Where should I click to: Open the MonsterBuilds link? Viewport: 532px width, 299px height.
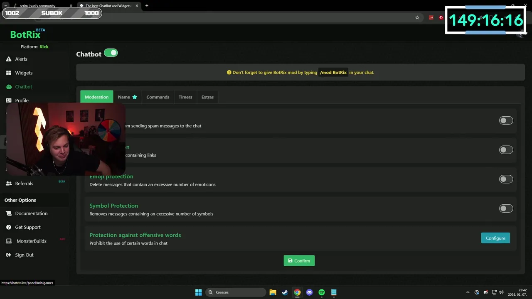tap(32, 241)
